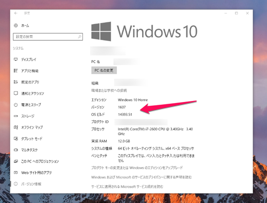The image size is (267, 203).
Task: Click the プロダクト ID label
Action: [x=100, y=122]
